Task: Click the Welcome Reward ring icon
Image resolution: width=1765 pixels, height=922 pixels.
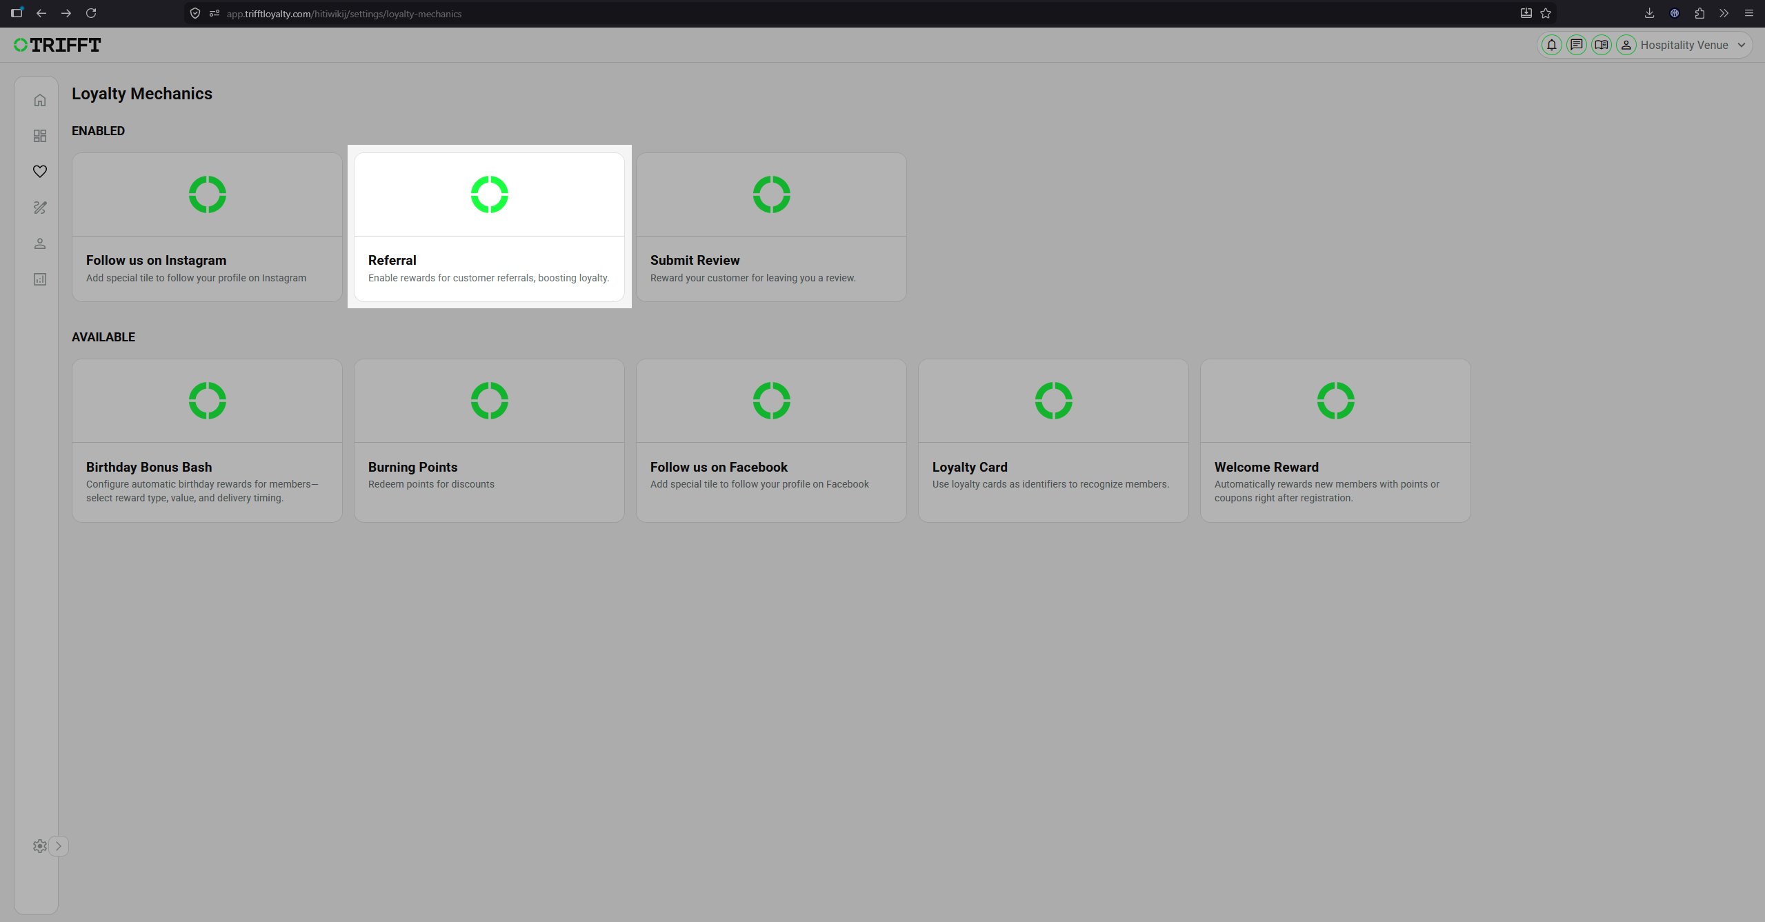Action: point(1336,401)
